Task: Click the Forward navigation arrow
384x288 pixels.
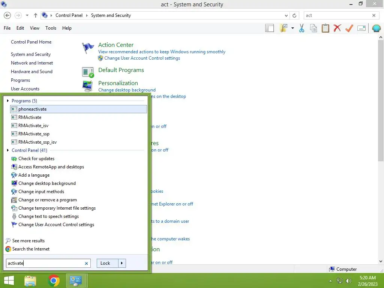Action: tap(18, 15)
